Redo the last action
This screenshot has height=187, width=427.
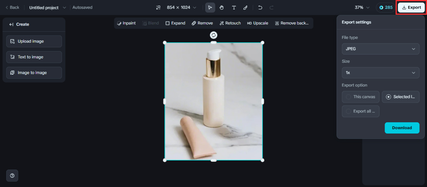[x=272, y=7]
